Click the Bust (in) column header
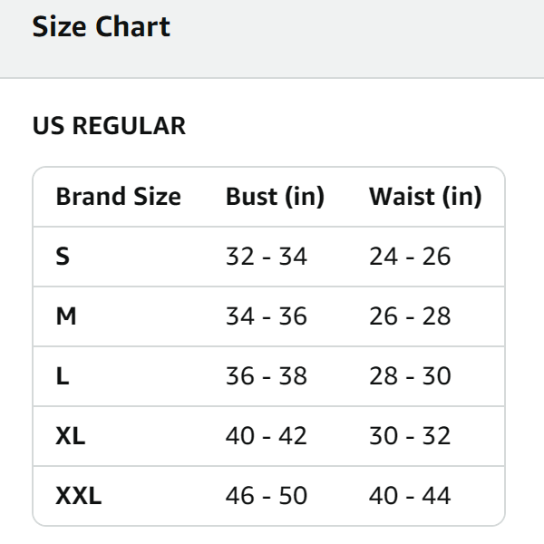The width and height of the screenshot is (544, 544). pos(275,197)
